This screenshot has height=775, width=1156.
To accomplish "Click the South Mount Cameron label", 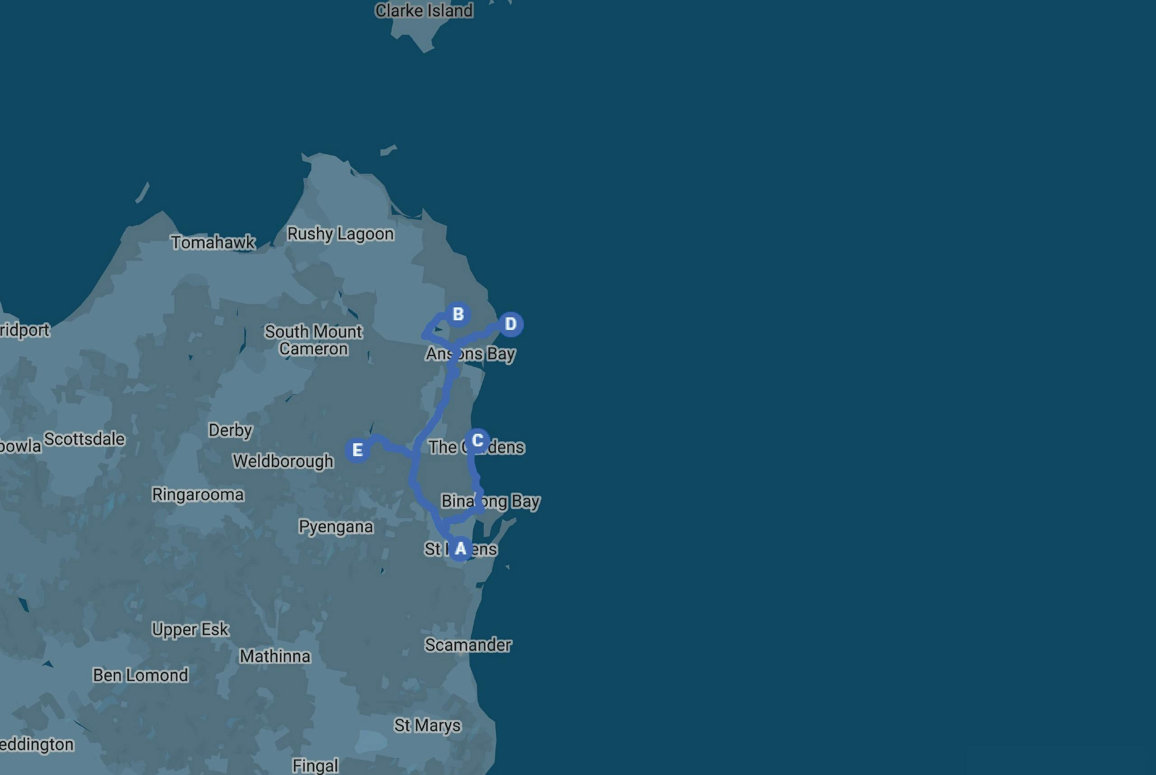I will point(313,340).
